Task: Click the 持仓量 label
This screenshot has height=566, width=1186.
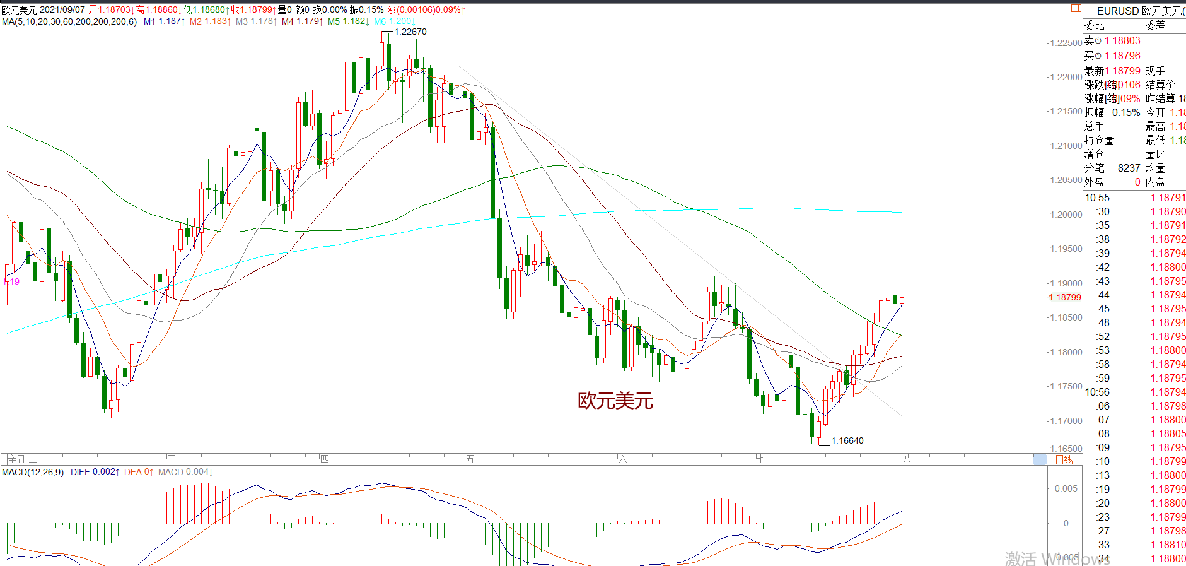Action: coord(1100,140)
